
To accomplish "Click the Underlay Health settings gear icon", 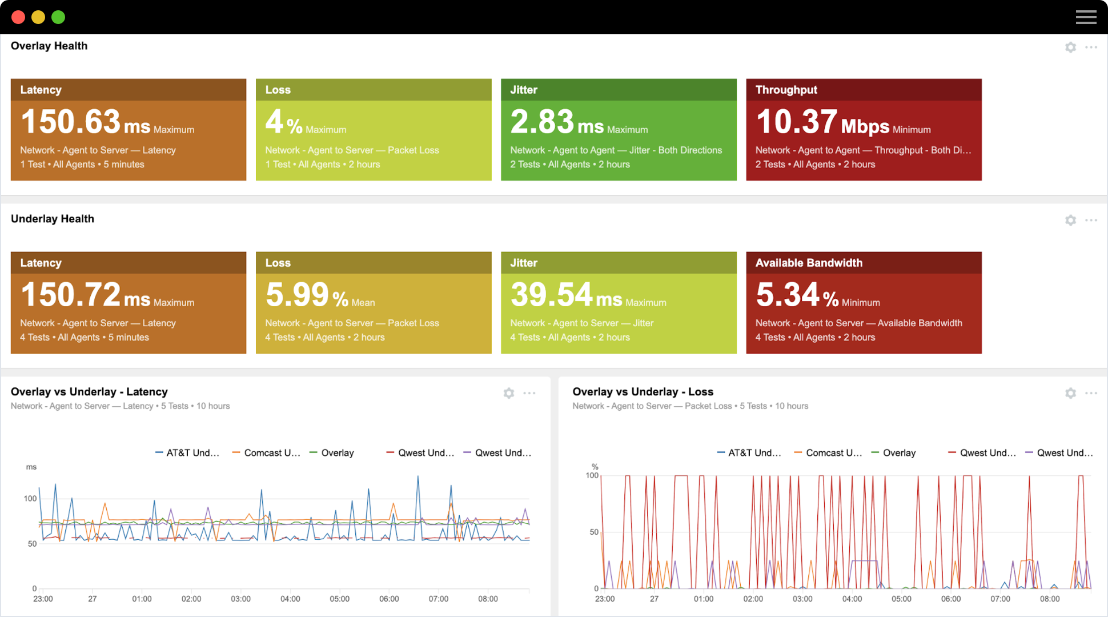I will click(x=1071, y=219).
